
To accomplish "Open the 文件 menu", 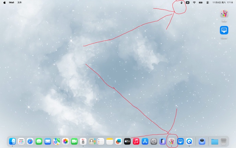I will click(x=19, y=3).
